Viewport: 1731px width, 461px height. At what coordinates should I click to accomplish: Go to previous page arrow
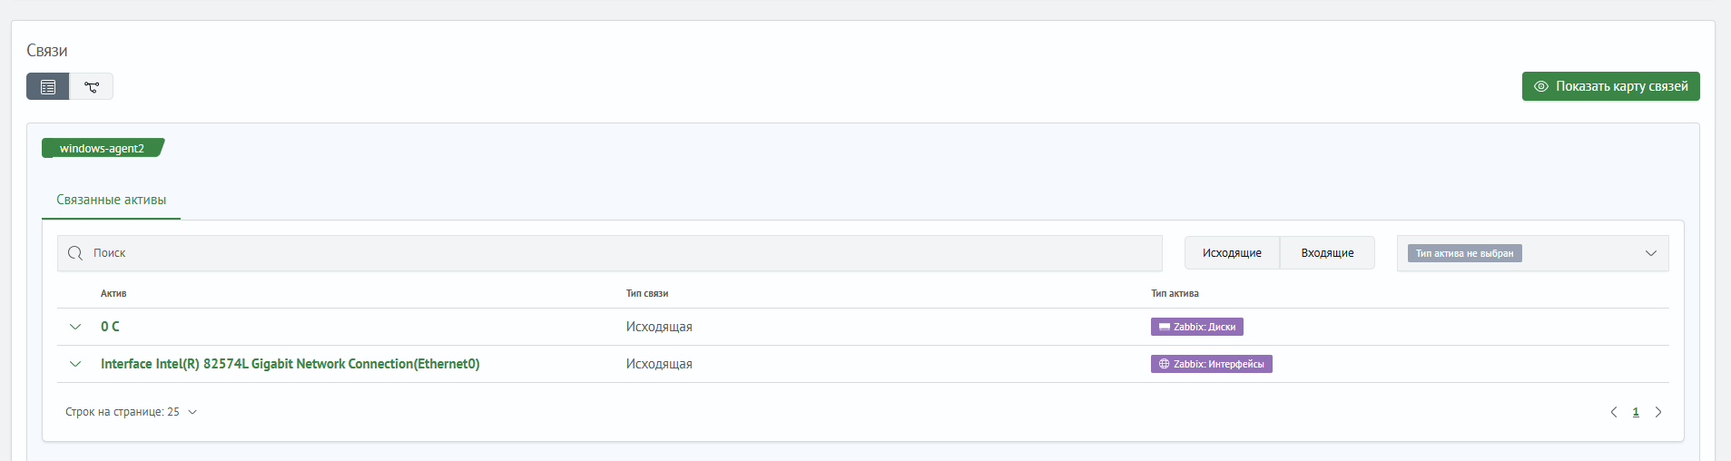coord(1613,412)
